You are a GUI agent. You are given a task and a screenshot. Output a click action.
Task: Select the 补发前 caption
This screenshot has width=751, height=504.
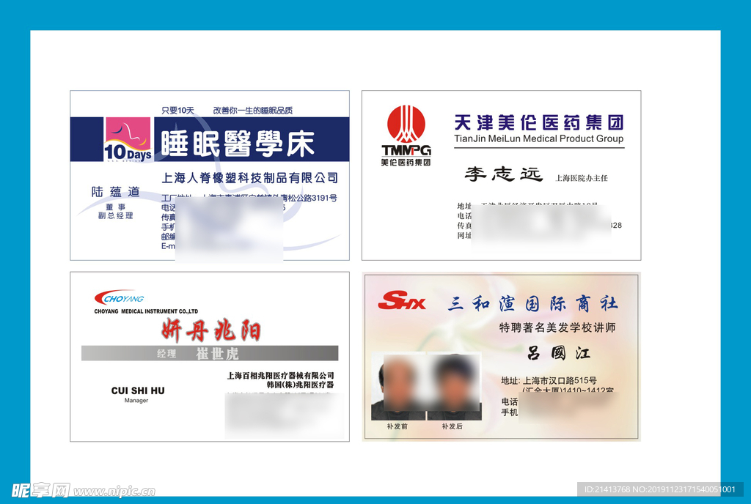[397, 426]
